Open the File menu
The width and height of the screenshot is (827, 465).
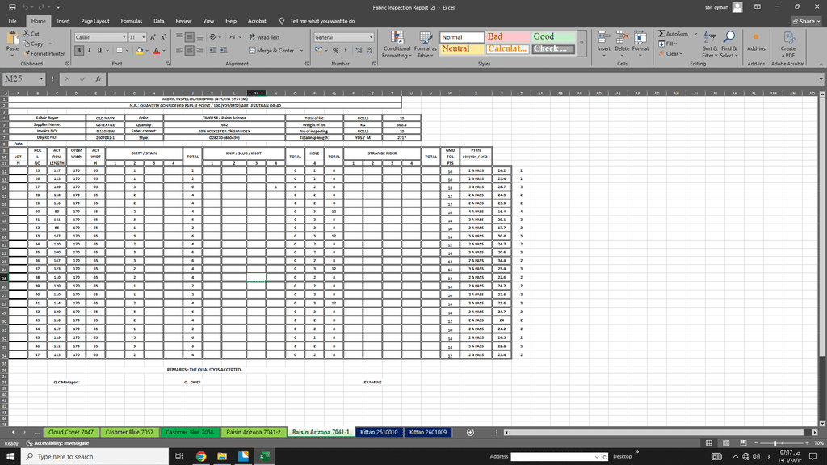click(12, 21)
